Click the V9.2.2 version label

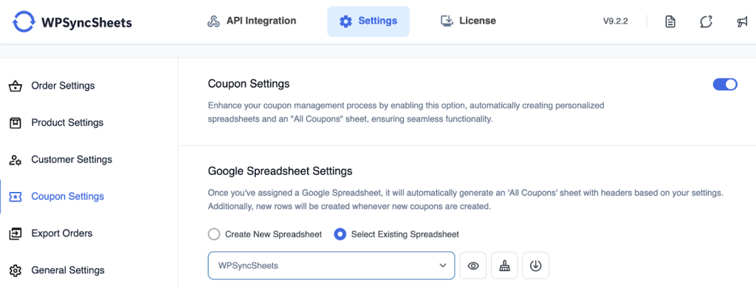point(615,21)
